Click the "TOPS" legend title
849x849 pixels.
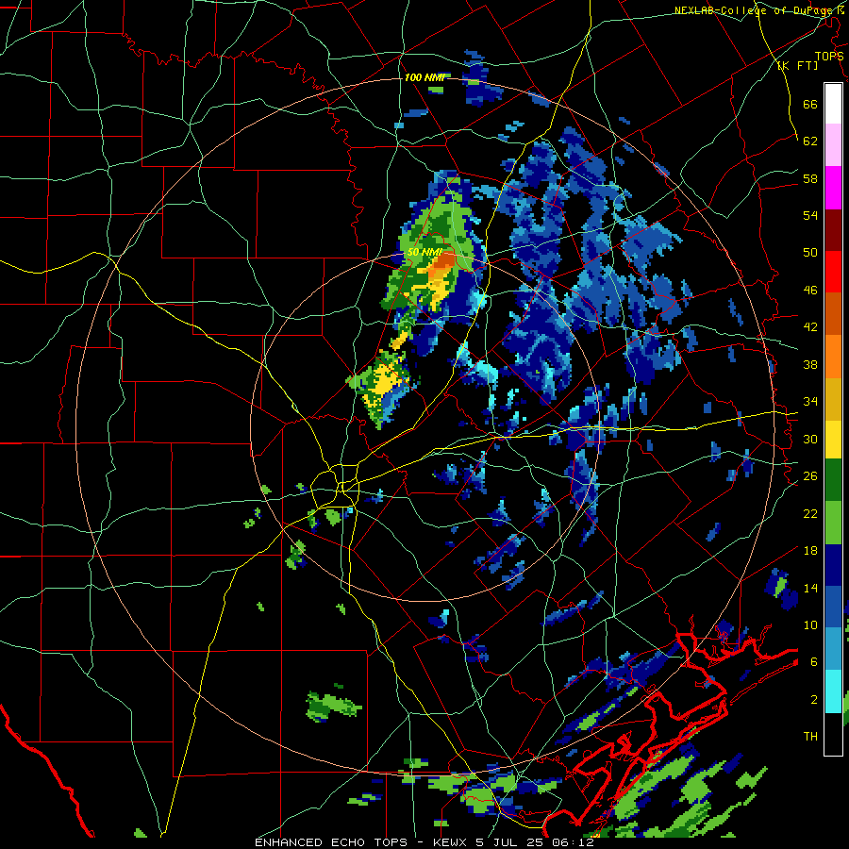[x=829, y=56]
